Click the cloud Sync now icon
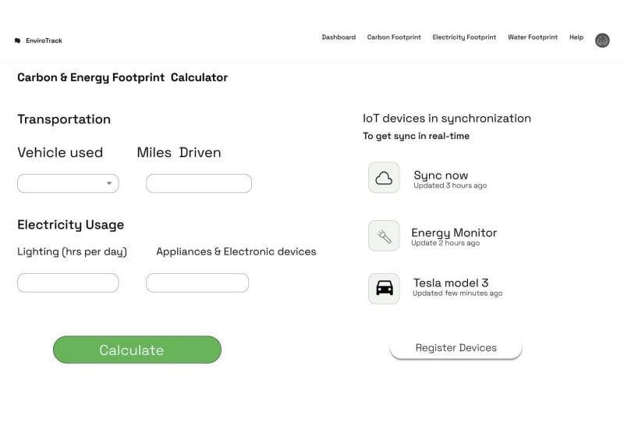This screenshot has width=624, height=441. pyautogui.click(x=384, y=178)
